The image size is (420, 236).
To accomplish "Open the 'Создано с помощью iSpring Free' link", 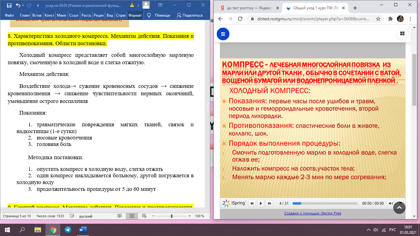I will point(312,213).
